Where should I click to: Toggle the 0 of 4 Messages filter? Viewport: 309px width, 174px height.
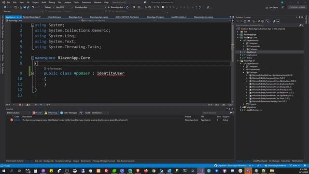[69, 113]
